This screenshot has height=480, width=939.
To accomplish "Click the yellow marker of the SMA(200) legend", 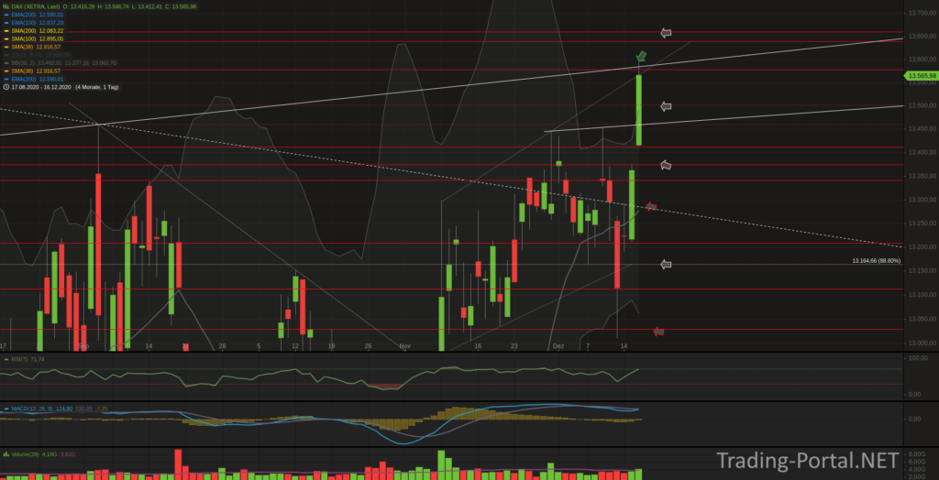I will [x=6, y=30].
